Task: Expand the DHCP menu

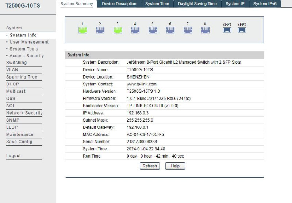Action: point(12,84)
